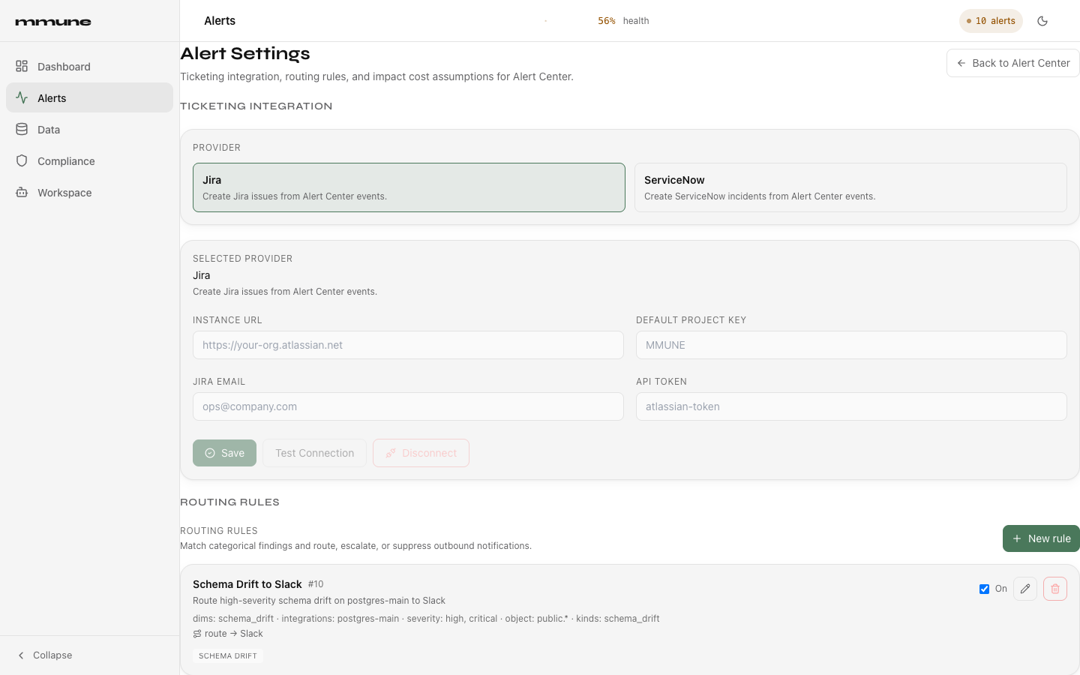
Task: Click the Test Connection button
Action: [314, 453]
